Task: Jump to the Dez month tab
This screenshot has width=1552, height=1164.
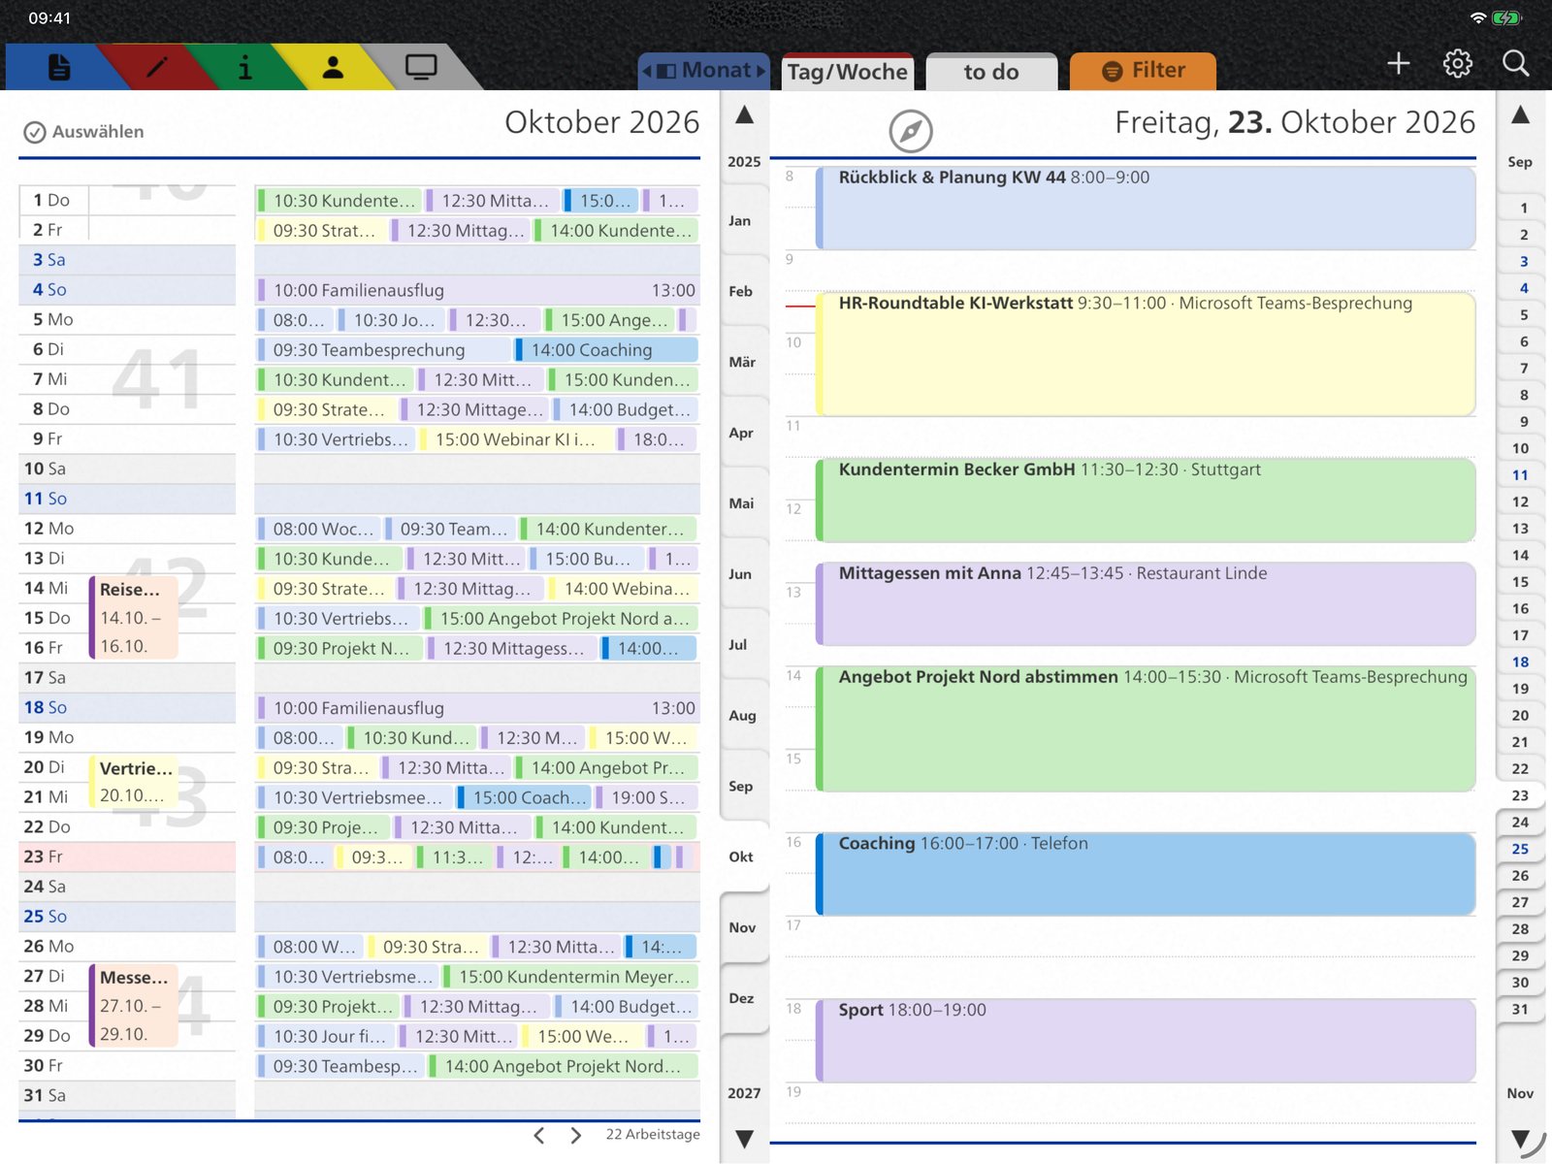Action: 741,998
